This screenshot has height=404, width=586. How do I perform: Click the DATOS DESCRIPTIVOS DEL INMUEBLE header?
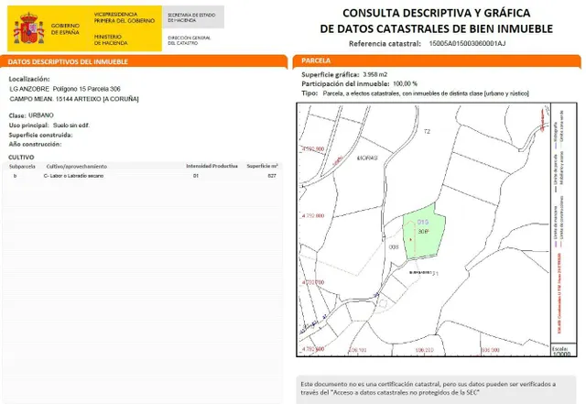coord(68,61)
